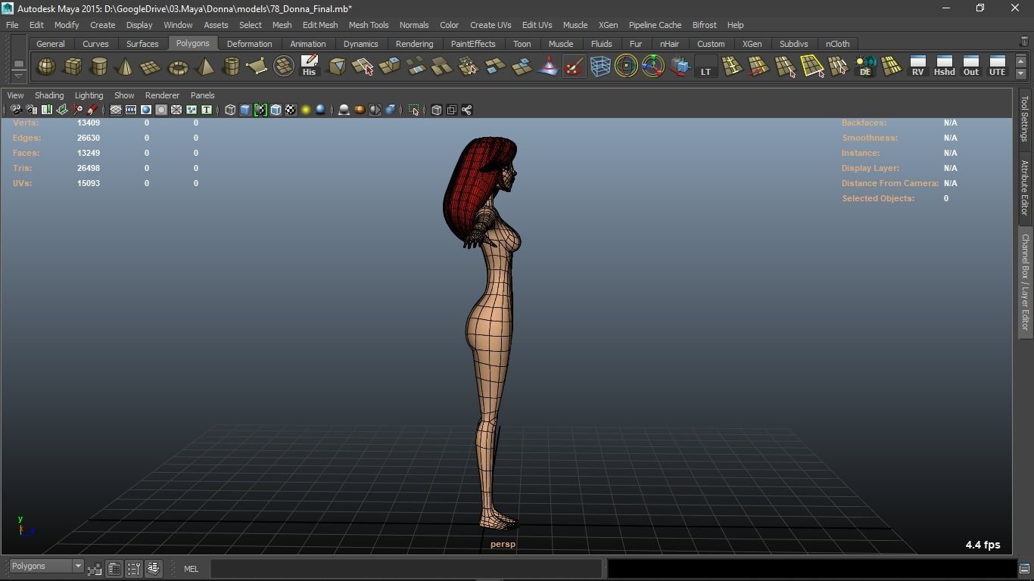Open the Attribute Editor side tab
This screenshot has height=581, width=1034.
point(1025,188)
